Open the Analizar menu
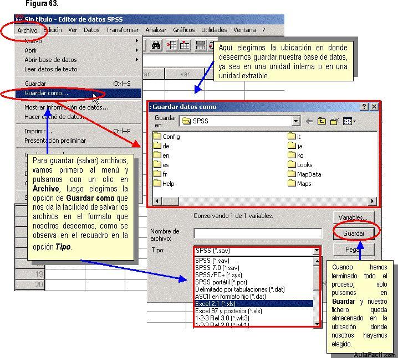398x358 pixels. (156, 30)
